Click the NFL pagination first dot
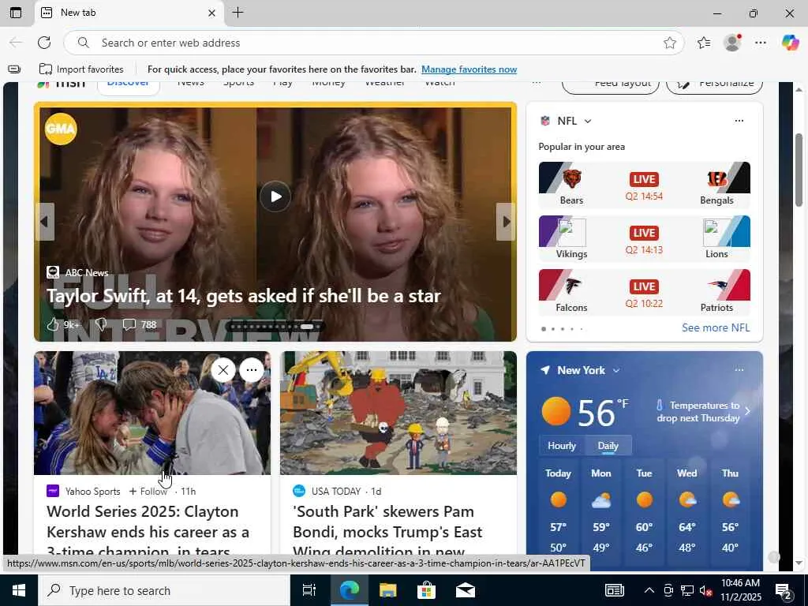Screen dimensions: 808x606 click(x=543, y=329)
